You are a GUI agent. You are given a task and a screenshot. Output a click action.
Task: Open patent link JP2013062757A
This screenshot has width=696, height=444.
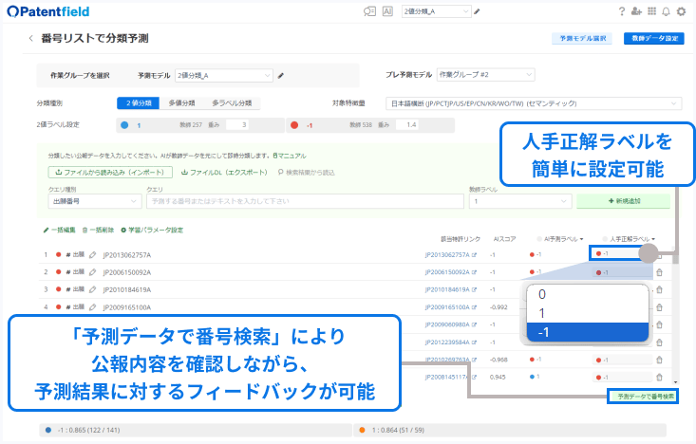click(x=450, y=254)
